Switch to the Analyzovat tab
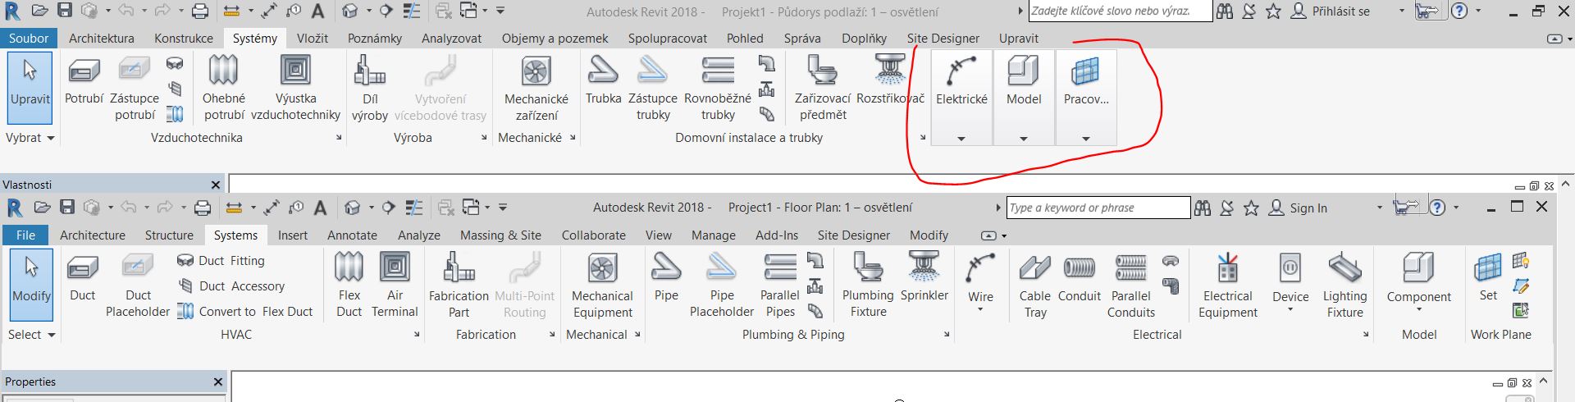The image size is (1575, 402). point(451,39)
